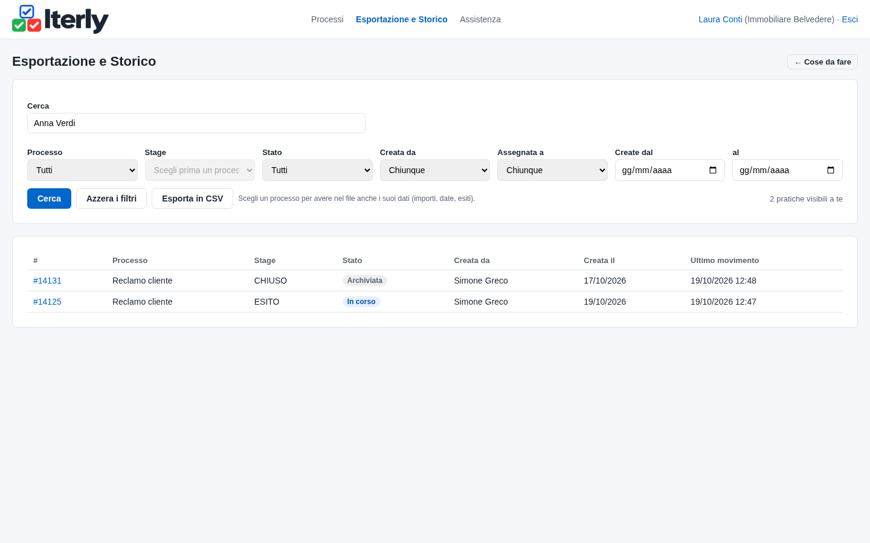Click the In corso status badge
The height and width of the screenshot is (543, 870).
pyautogui.click(x=361, y=302)
